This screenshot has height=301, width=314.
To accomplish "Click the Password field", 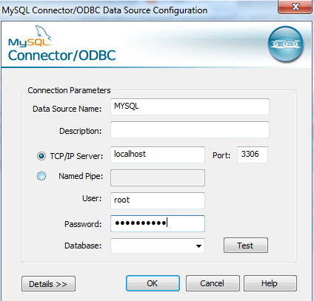I will tap(158, 223).
